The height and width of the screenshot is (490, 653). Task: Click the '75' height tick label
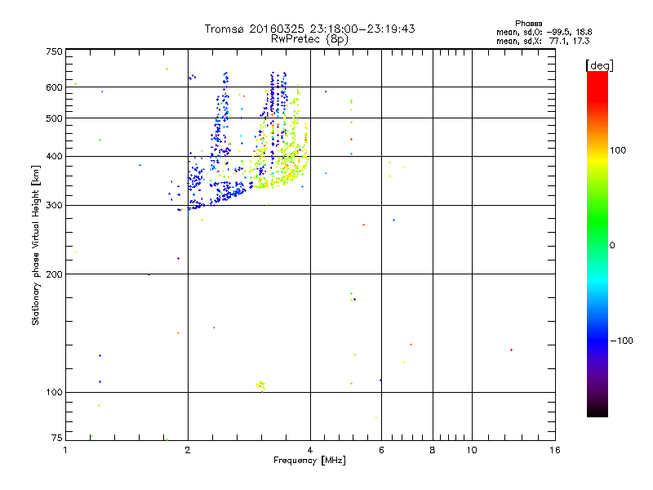click(56, 438)
